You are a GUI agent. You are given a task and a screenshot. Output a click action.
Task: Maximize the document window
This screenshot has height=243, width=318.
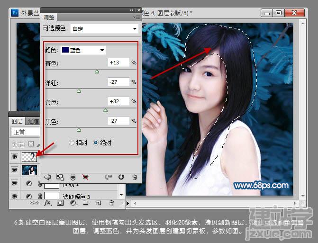pos(279,13)
